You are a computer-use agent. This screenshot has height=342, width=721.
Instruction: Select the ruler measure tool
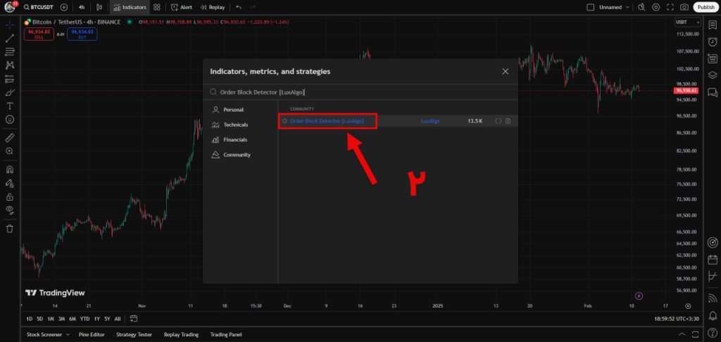pos(10,137)
